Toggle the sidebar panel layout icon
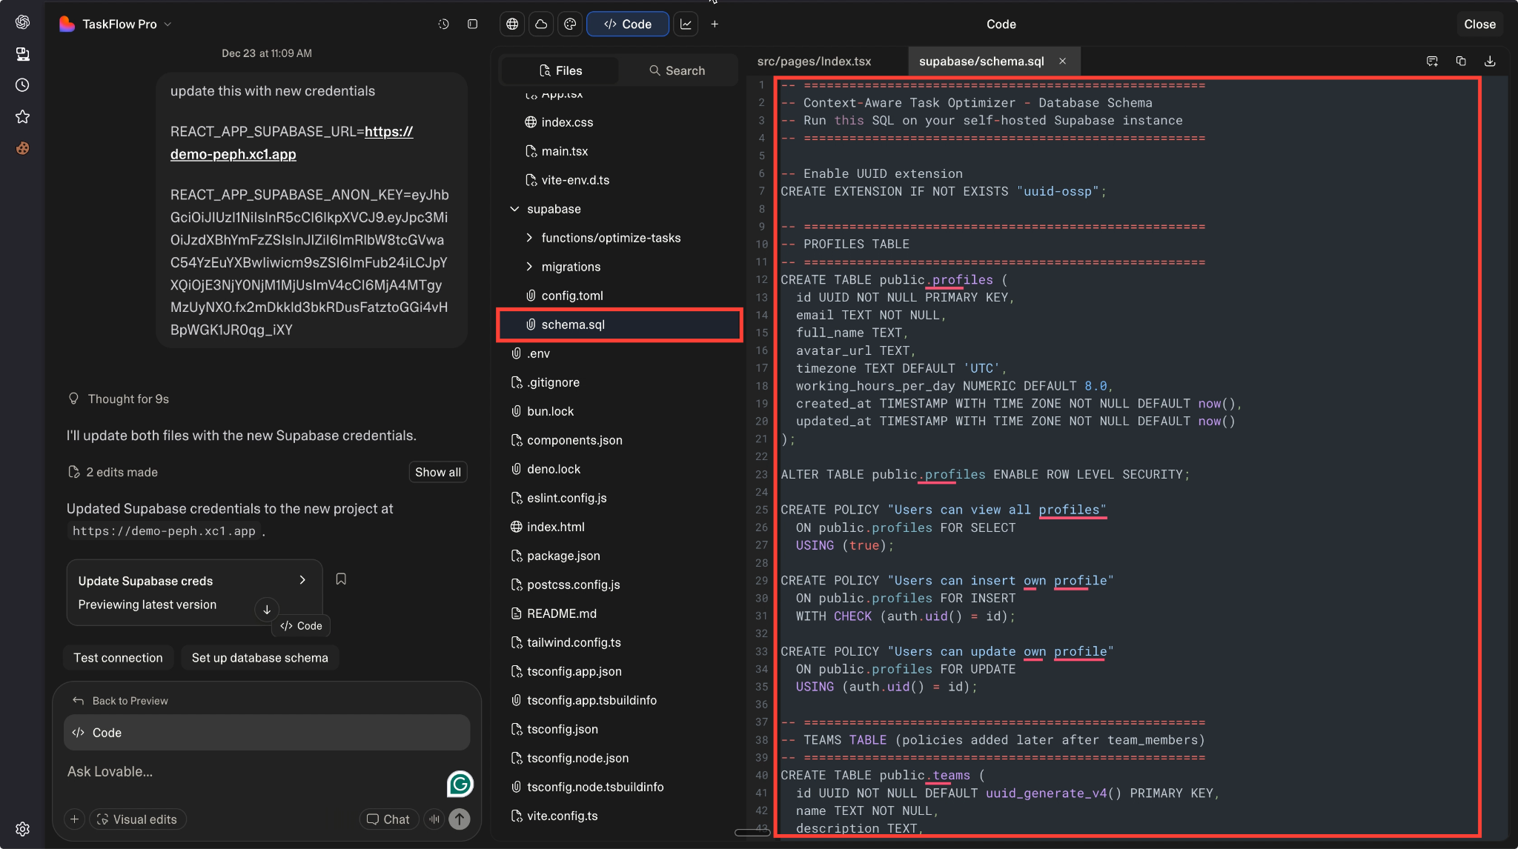This screenshot has width=1518, height=849. 472,24
